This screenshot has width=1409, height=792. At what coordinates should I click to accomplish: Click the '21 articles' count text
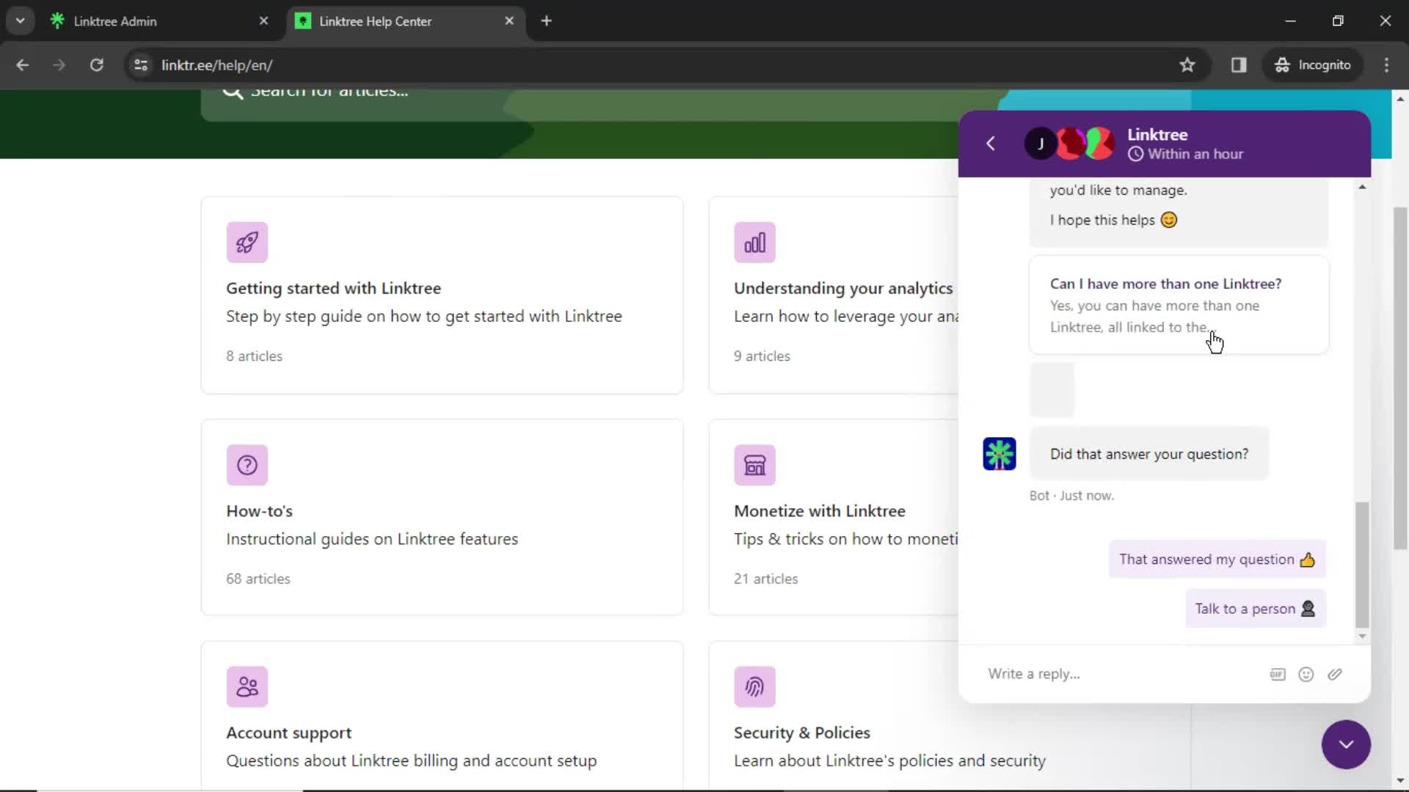click(x=765, y=579)
